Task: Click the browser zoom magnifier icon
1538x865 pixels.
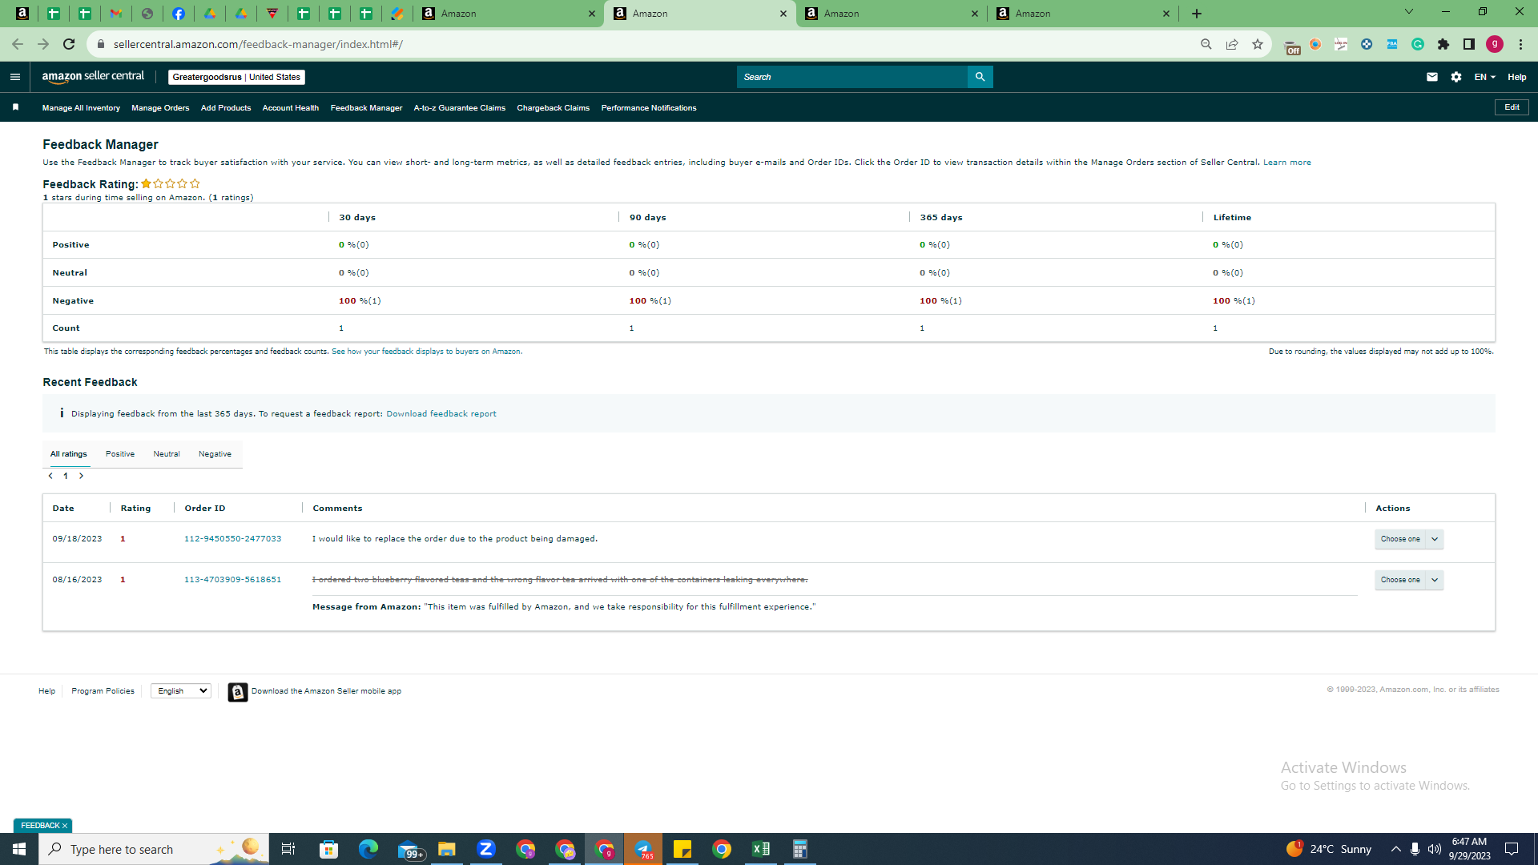Action: 1206,44
